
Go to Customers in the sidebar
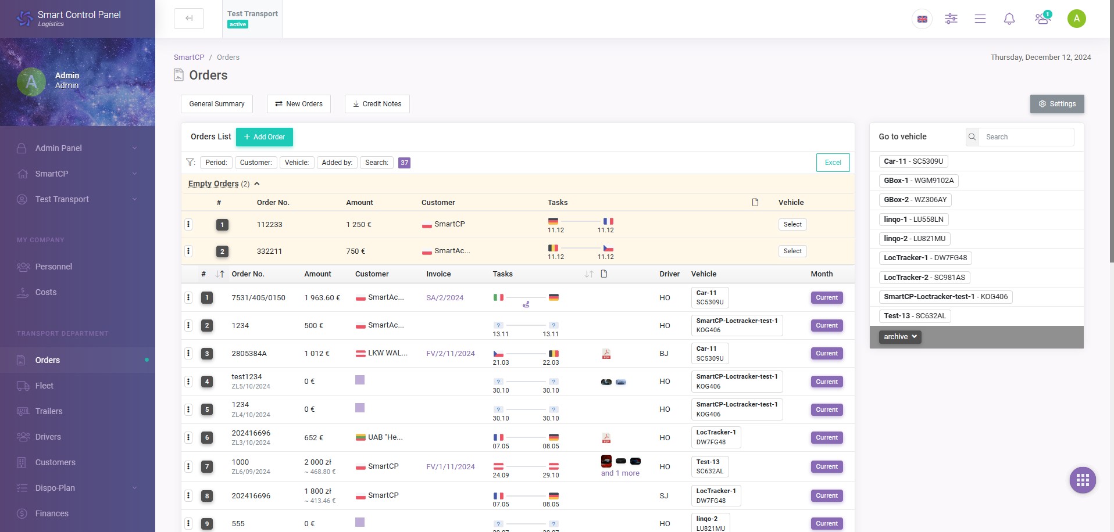pos(55,462)
